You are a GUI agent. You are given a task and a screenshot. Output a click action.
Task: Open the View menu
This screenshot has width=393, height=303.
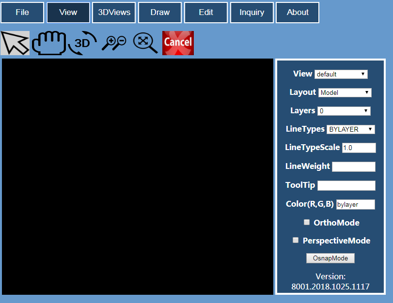68,13
